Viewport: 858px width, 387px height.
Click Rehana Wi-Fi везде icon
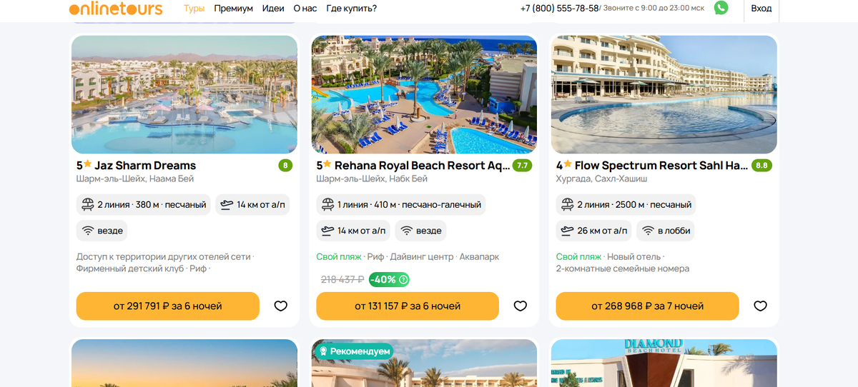click(406, 231)
